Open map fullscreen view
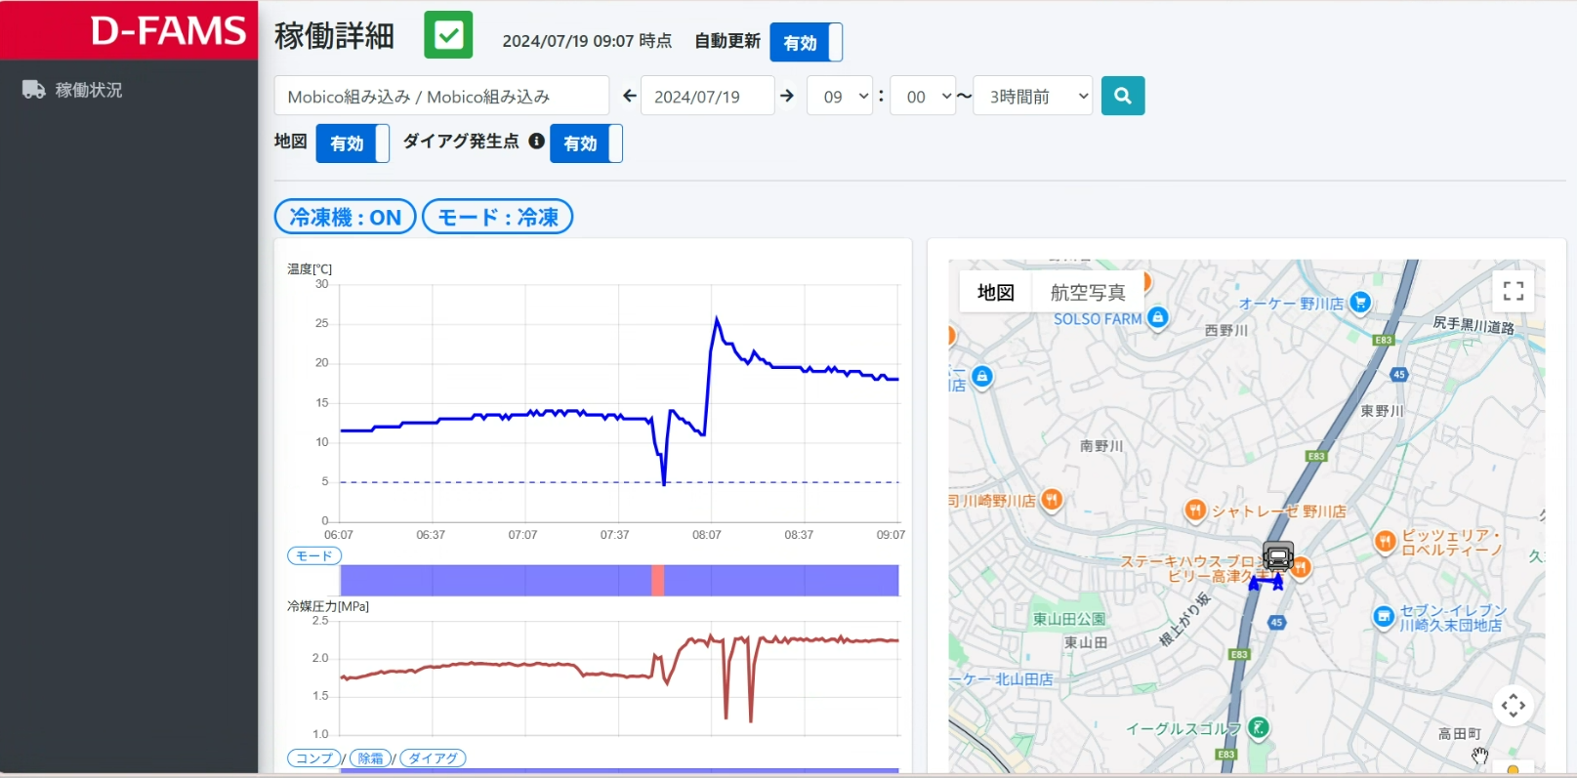 tap(1514, 291)
